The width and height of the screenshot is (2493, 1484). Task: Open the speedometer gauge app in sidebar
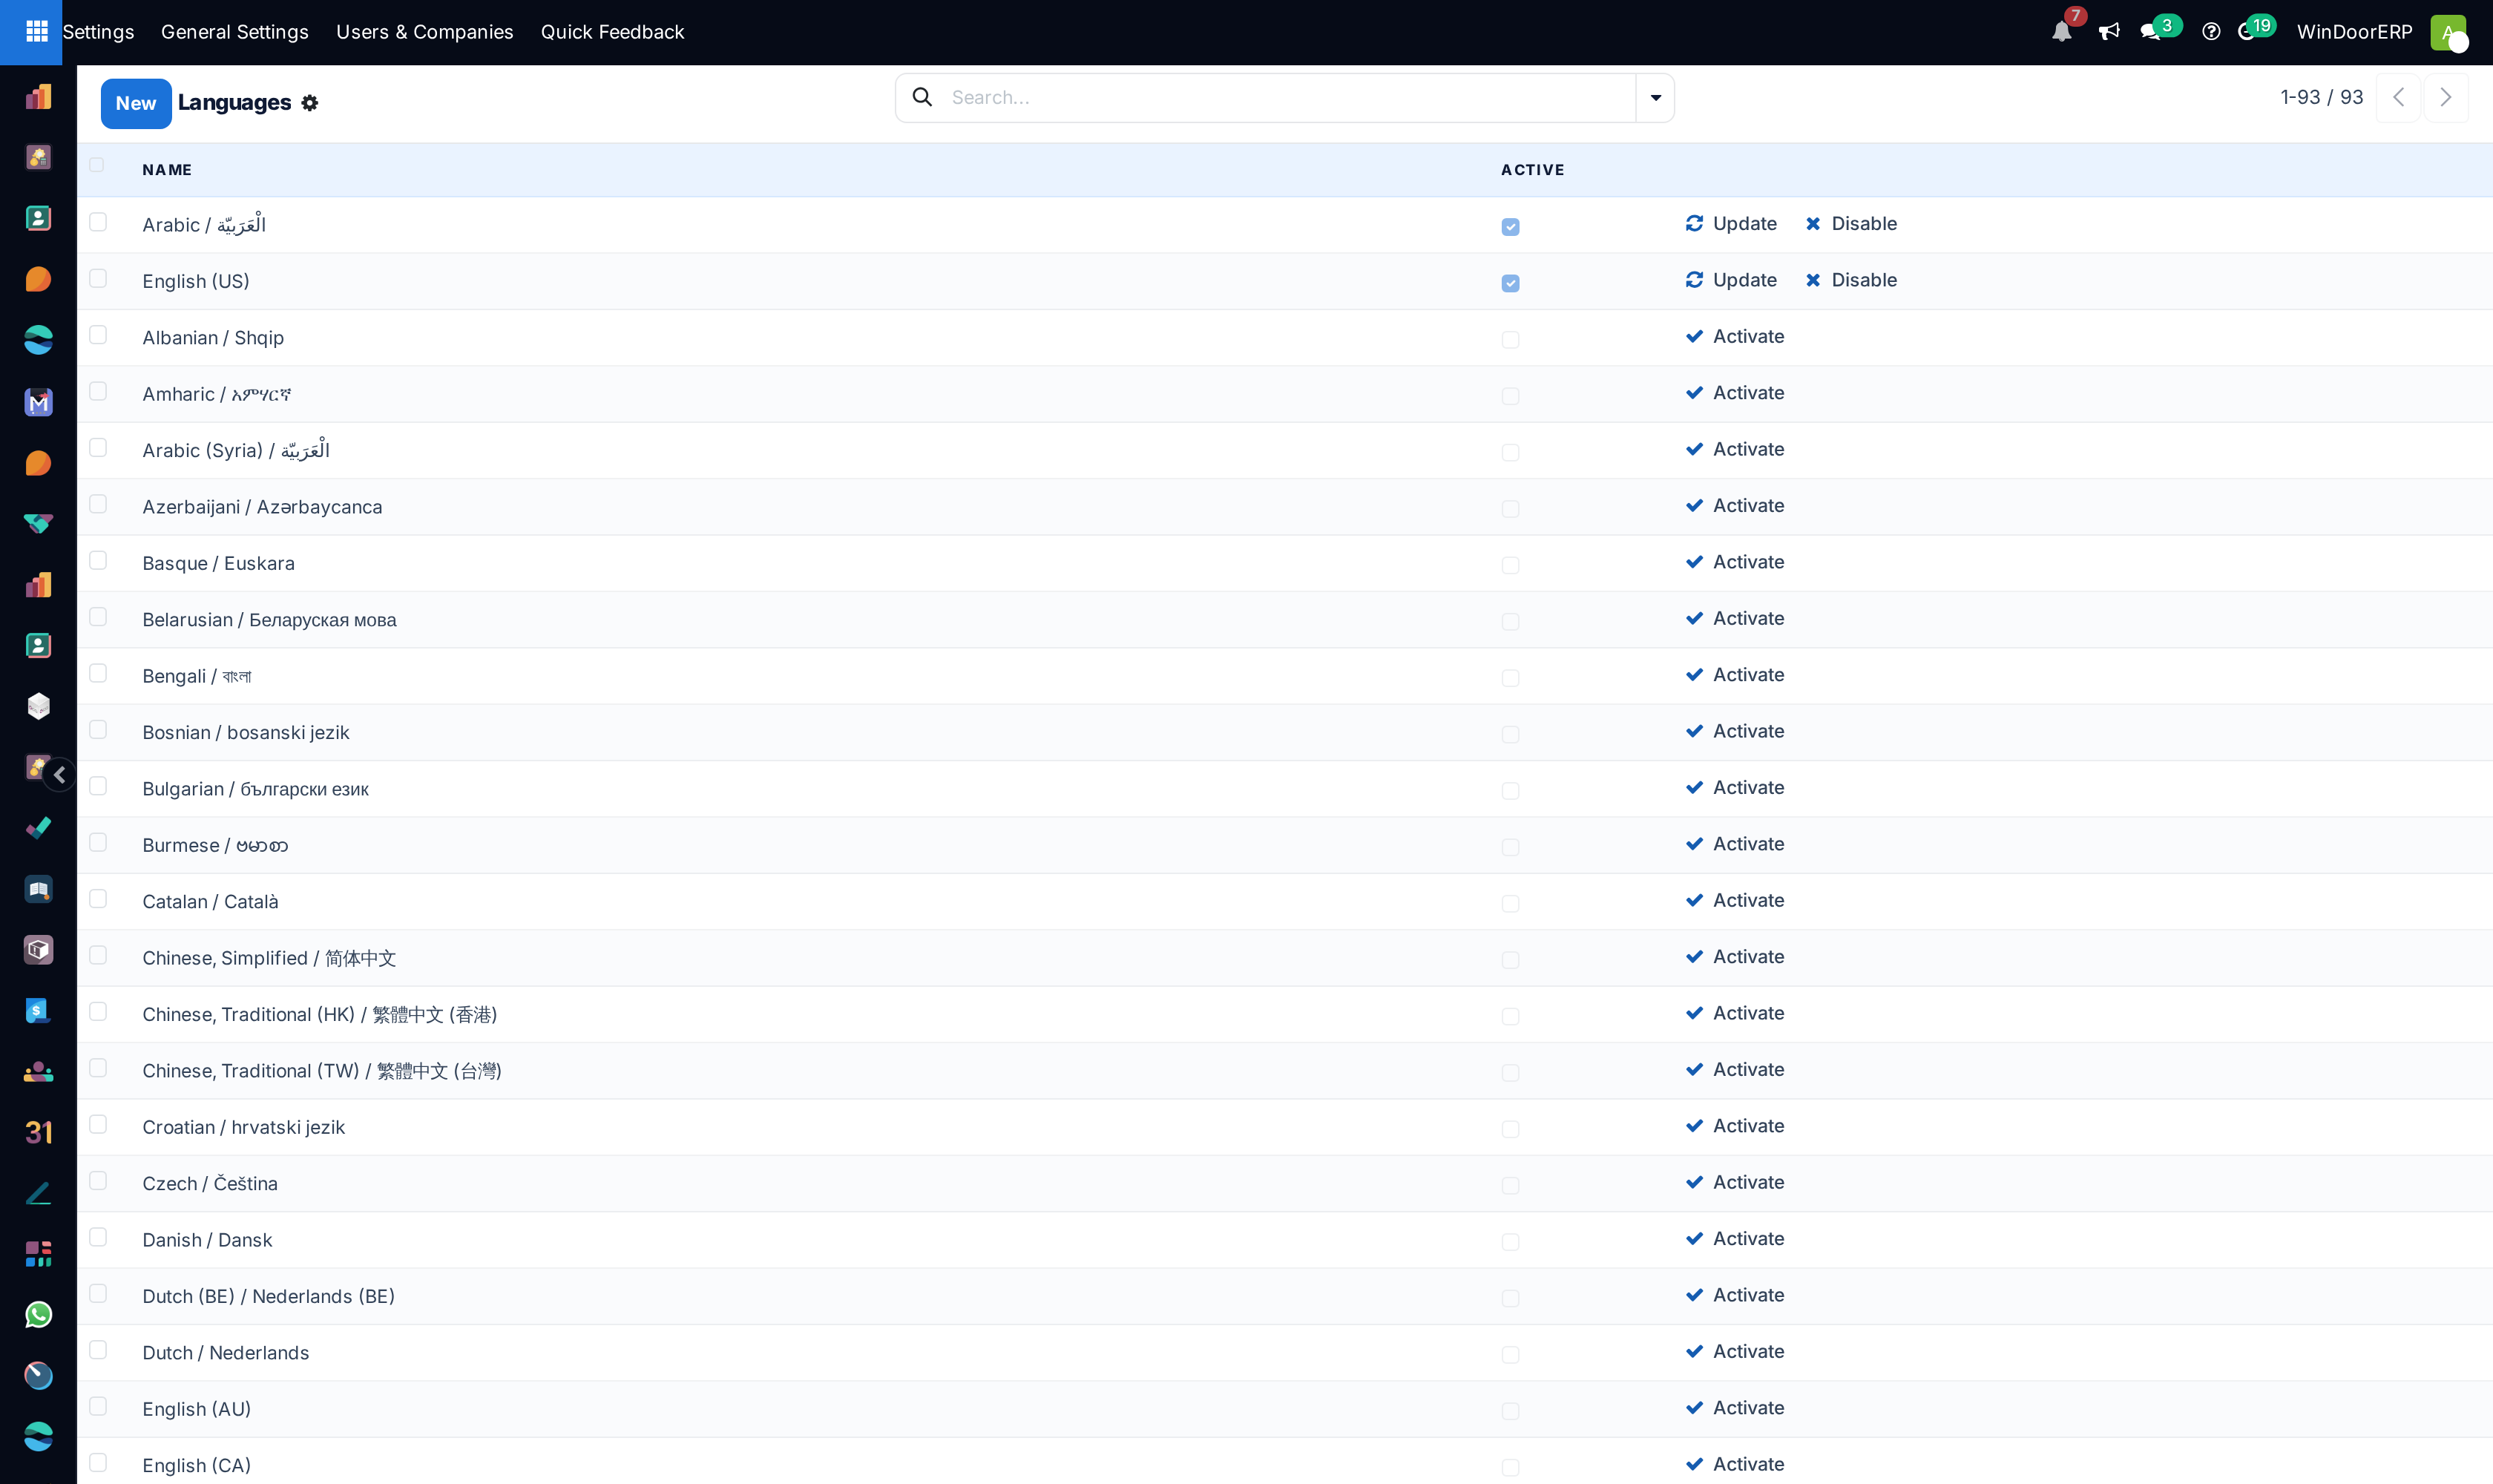38,1376
